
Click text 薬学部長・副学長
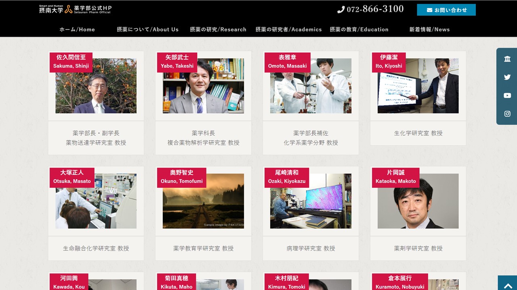pos(96,133)
